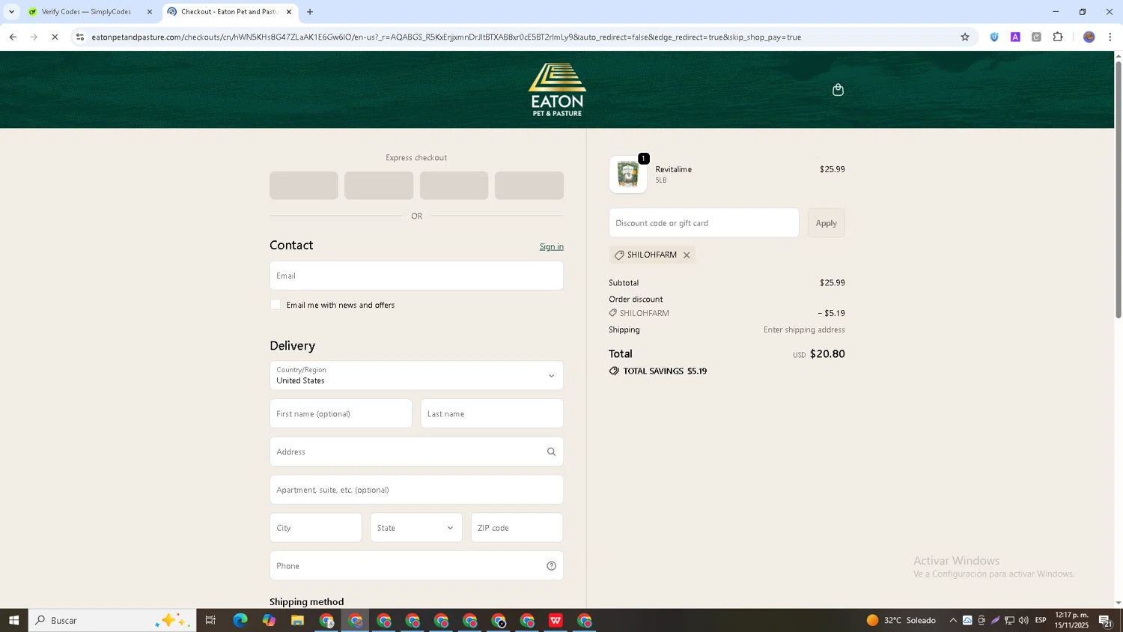
Task: Select the Checkout - Eaton Pet and Pasture tab
Action: pos(228,12)
